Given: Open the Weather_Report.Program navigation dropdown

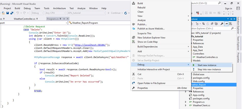Looking at the screenshot, I should (x=100, y=23).
